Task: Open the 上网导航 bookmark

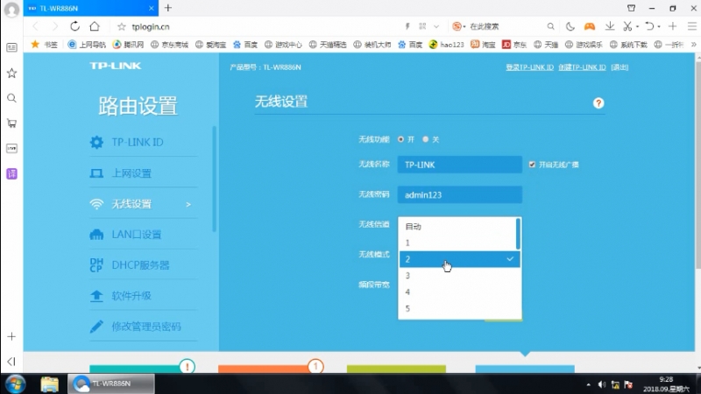Action: click(x=87, y=45)
